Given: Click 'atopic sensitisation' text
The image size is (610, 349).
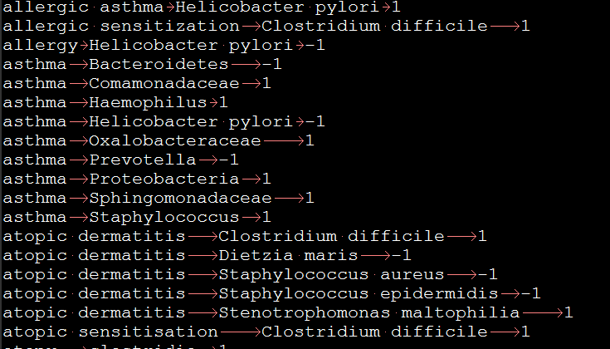Looking at the screenshot, I should (110, 332).
